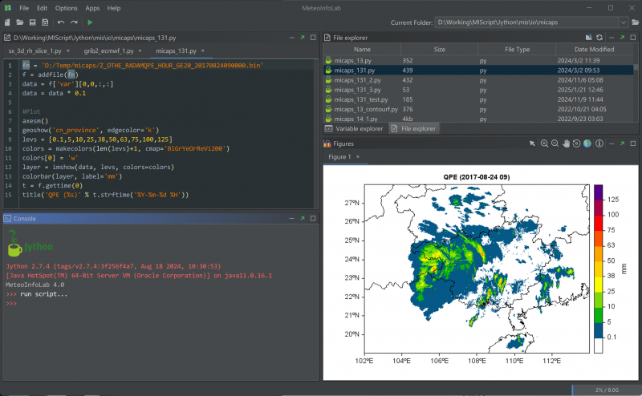642x396 pixels.
Task: Expand the Current Folder path dropdown
Action: 623,22
